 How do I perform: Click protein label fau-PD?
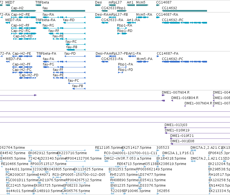click(x=70, y=54)
